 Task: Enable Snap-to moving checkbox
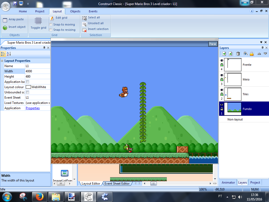(x=51, y=24)
